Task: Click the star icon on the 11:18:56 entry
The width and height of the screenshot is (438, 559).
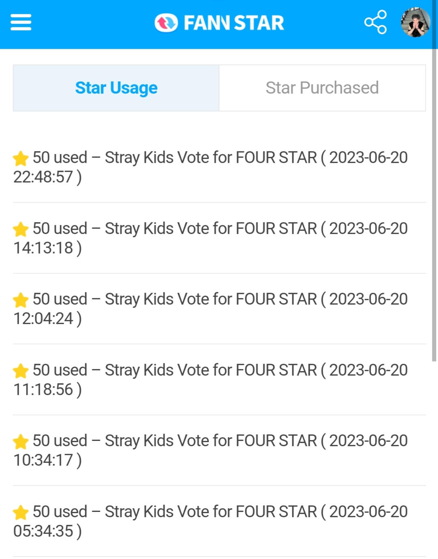Action: tap(20, 371)
